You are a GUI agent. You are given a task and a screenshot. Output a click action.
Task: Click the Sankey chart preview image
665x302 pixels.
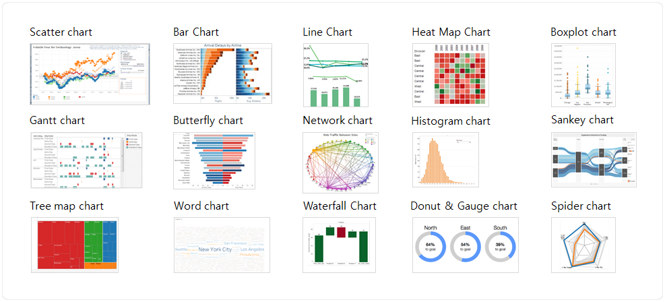[x=594, y=160]
